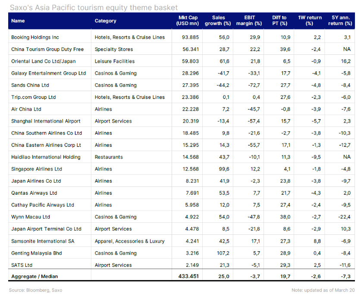Click the 1W return (%) header
Viewport: 364px width, 300px height.
(x=310, y=20)
